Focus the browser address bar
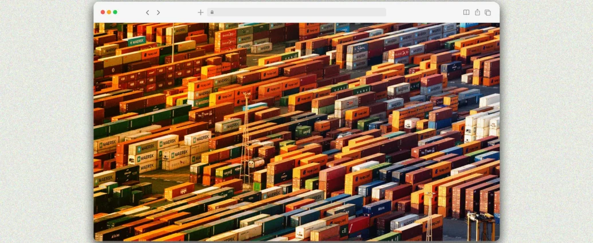 (298, 12)
